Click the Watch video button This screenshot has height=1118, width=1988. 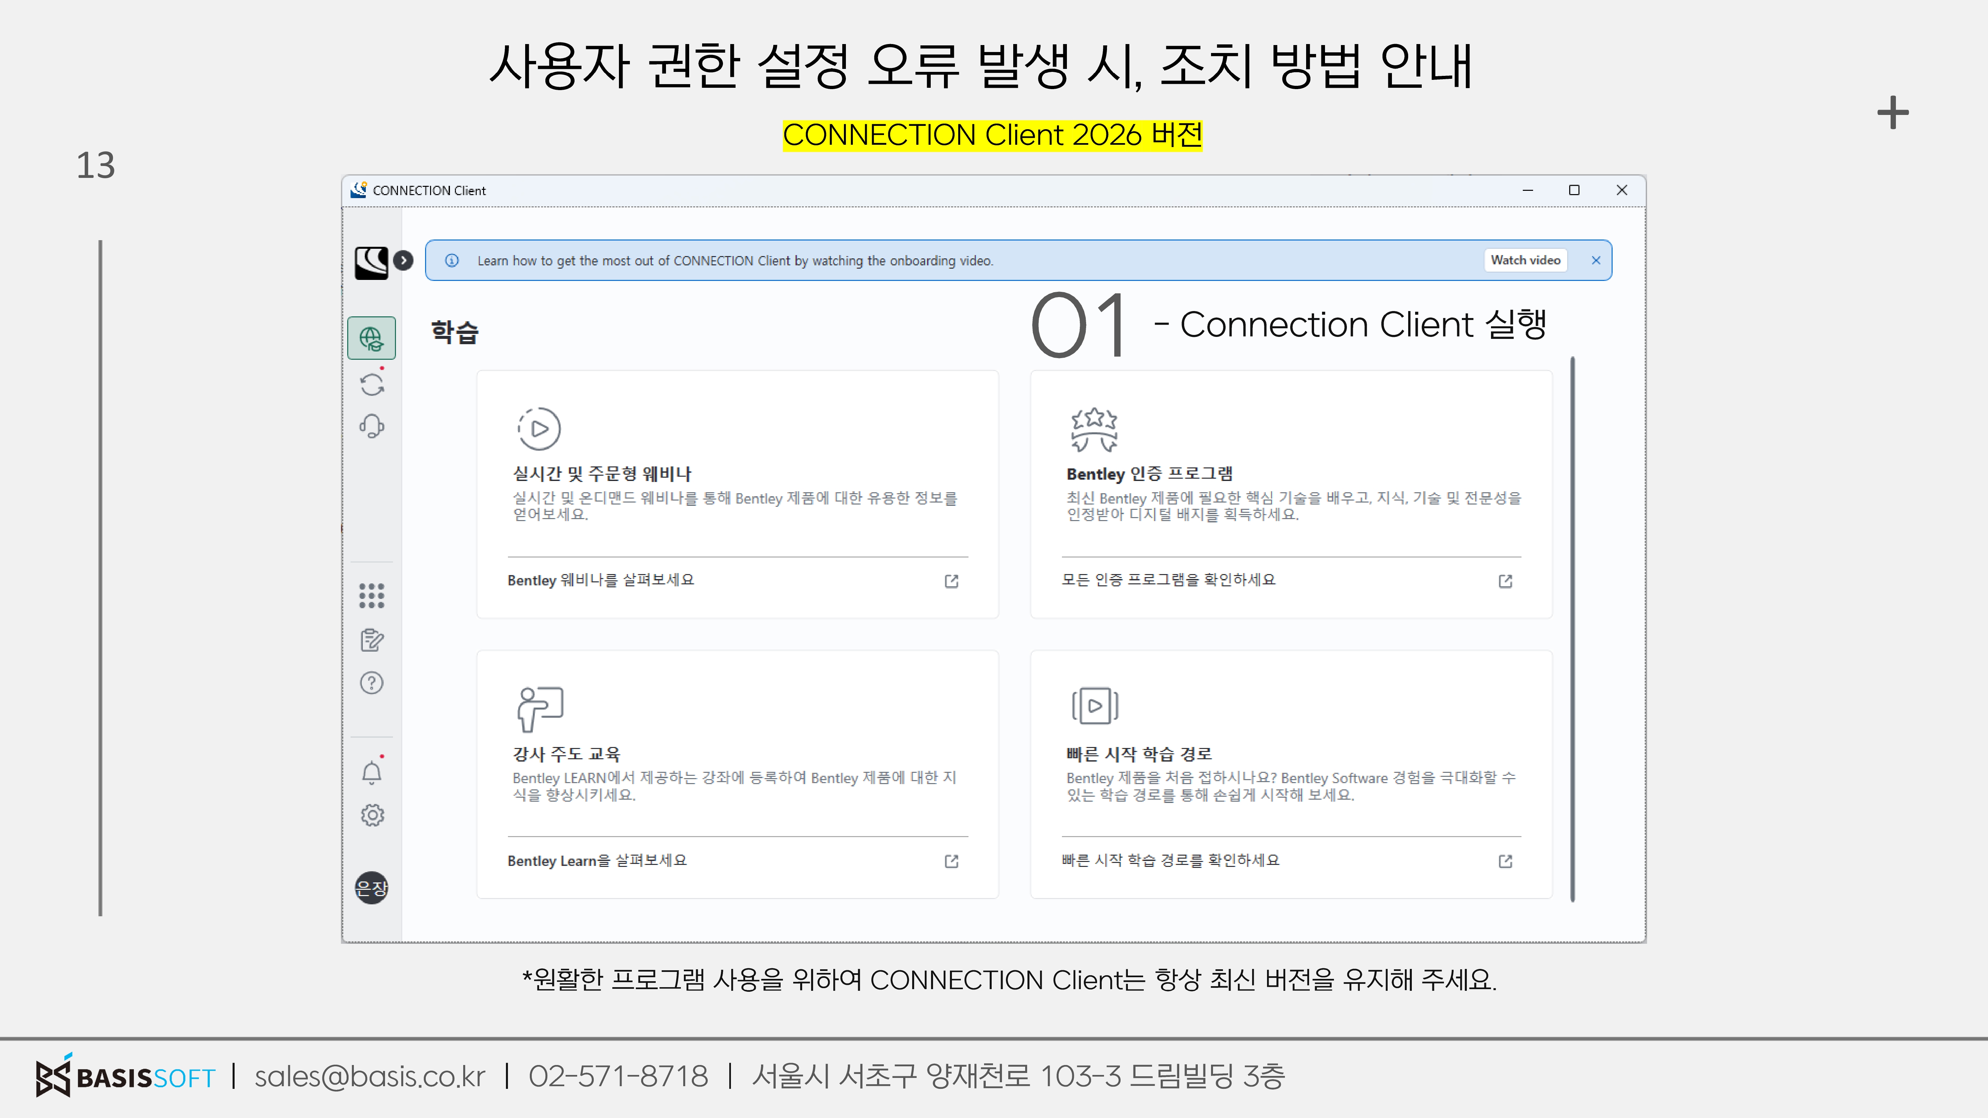(x=1525, y=261)
